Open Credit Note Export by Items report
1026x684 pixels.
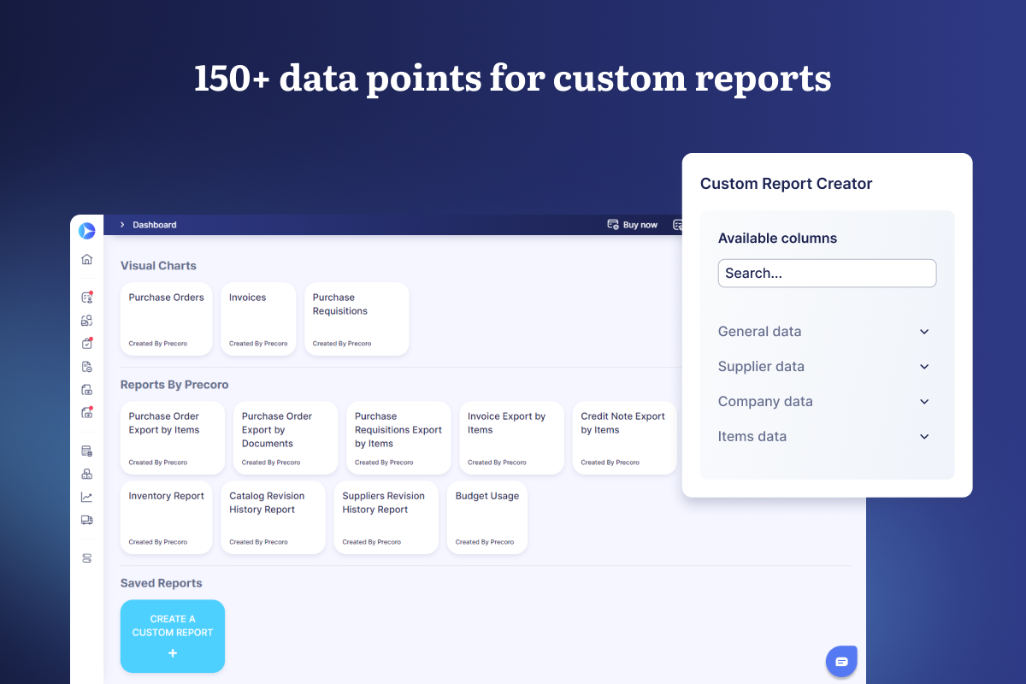(x=624, y=438)
